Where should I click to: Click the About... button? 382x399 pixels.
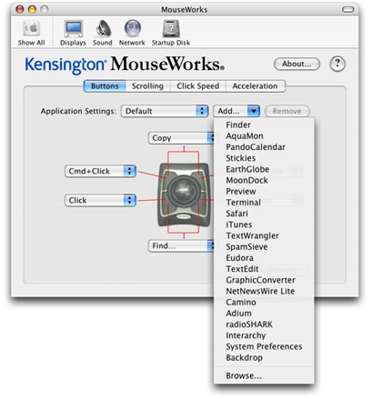tap(297, 65)
